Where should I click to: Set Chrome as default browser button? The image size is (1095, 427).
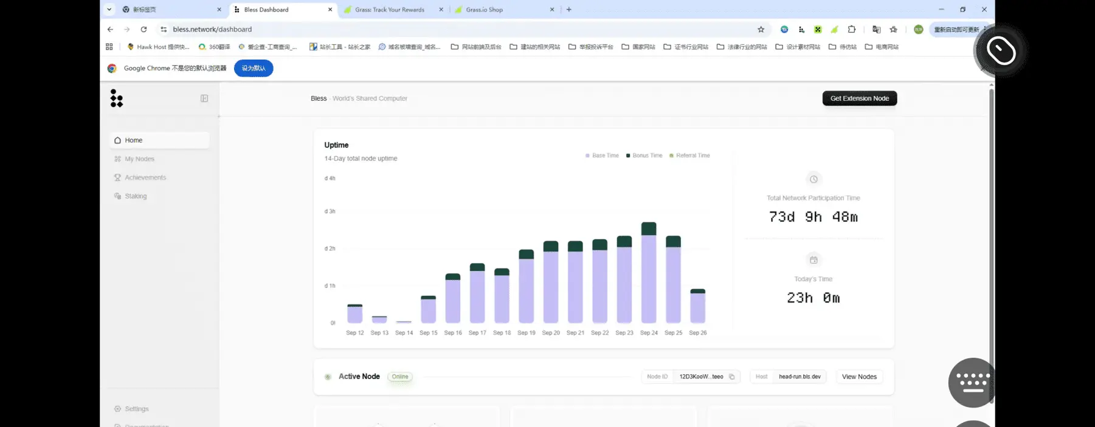tap(254, 68)
